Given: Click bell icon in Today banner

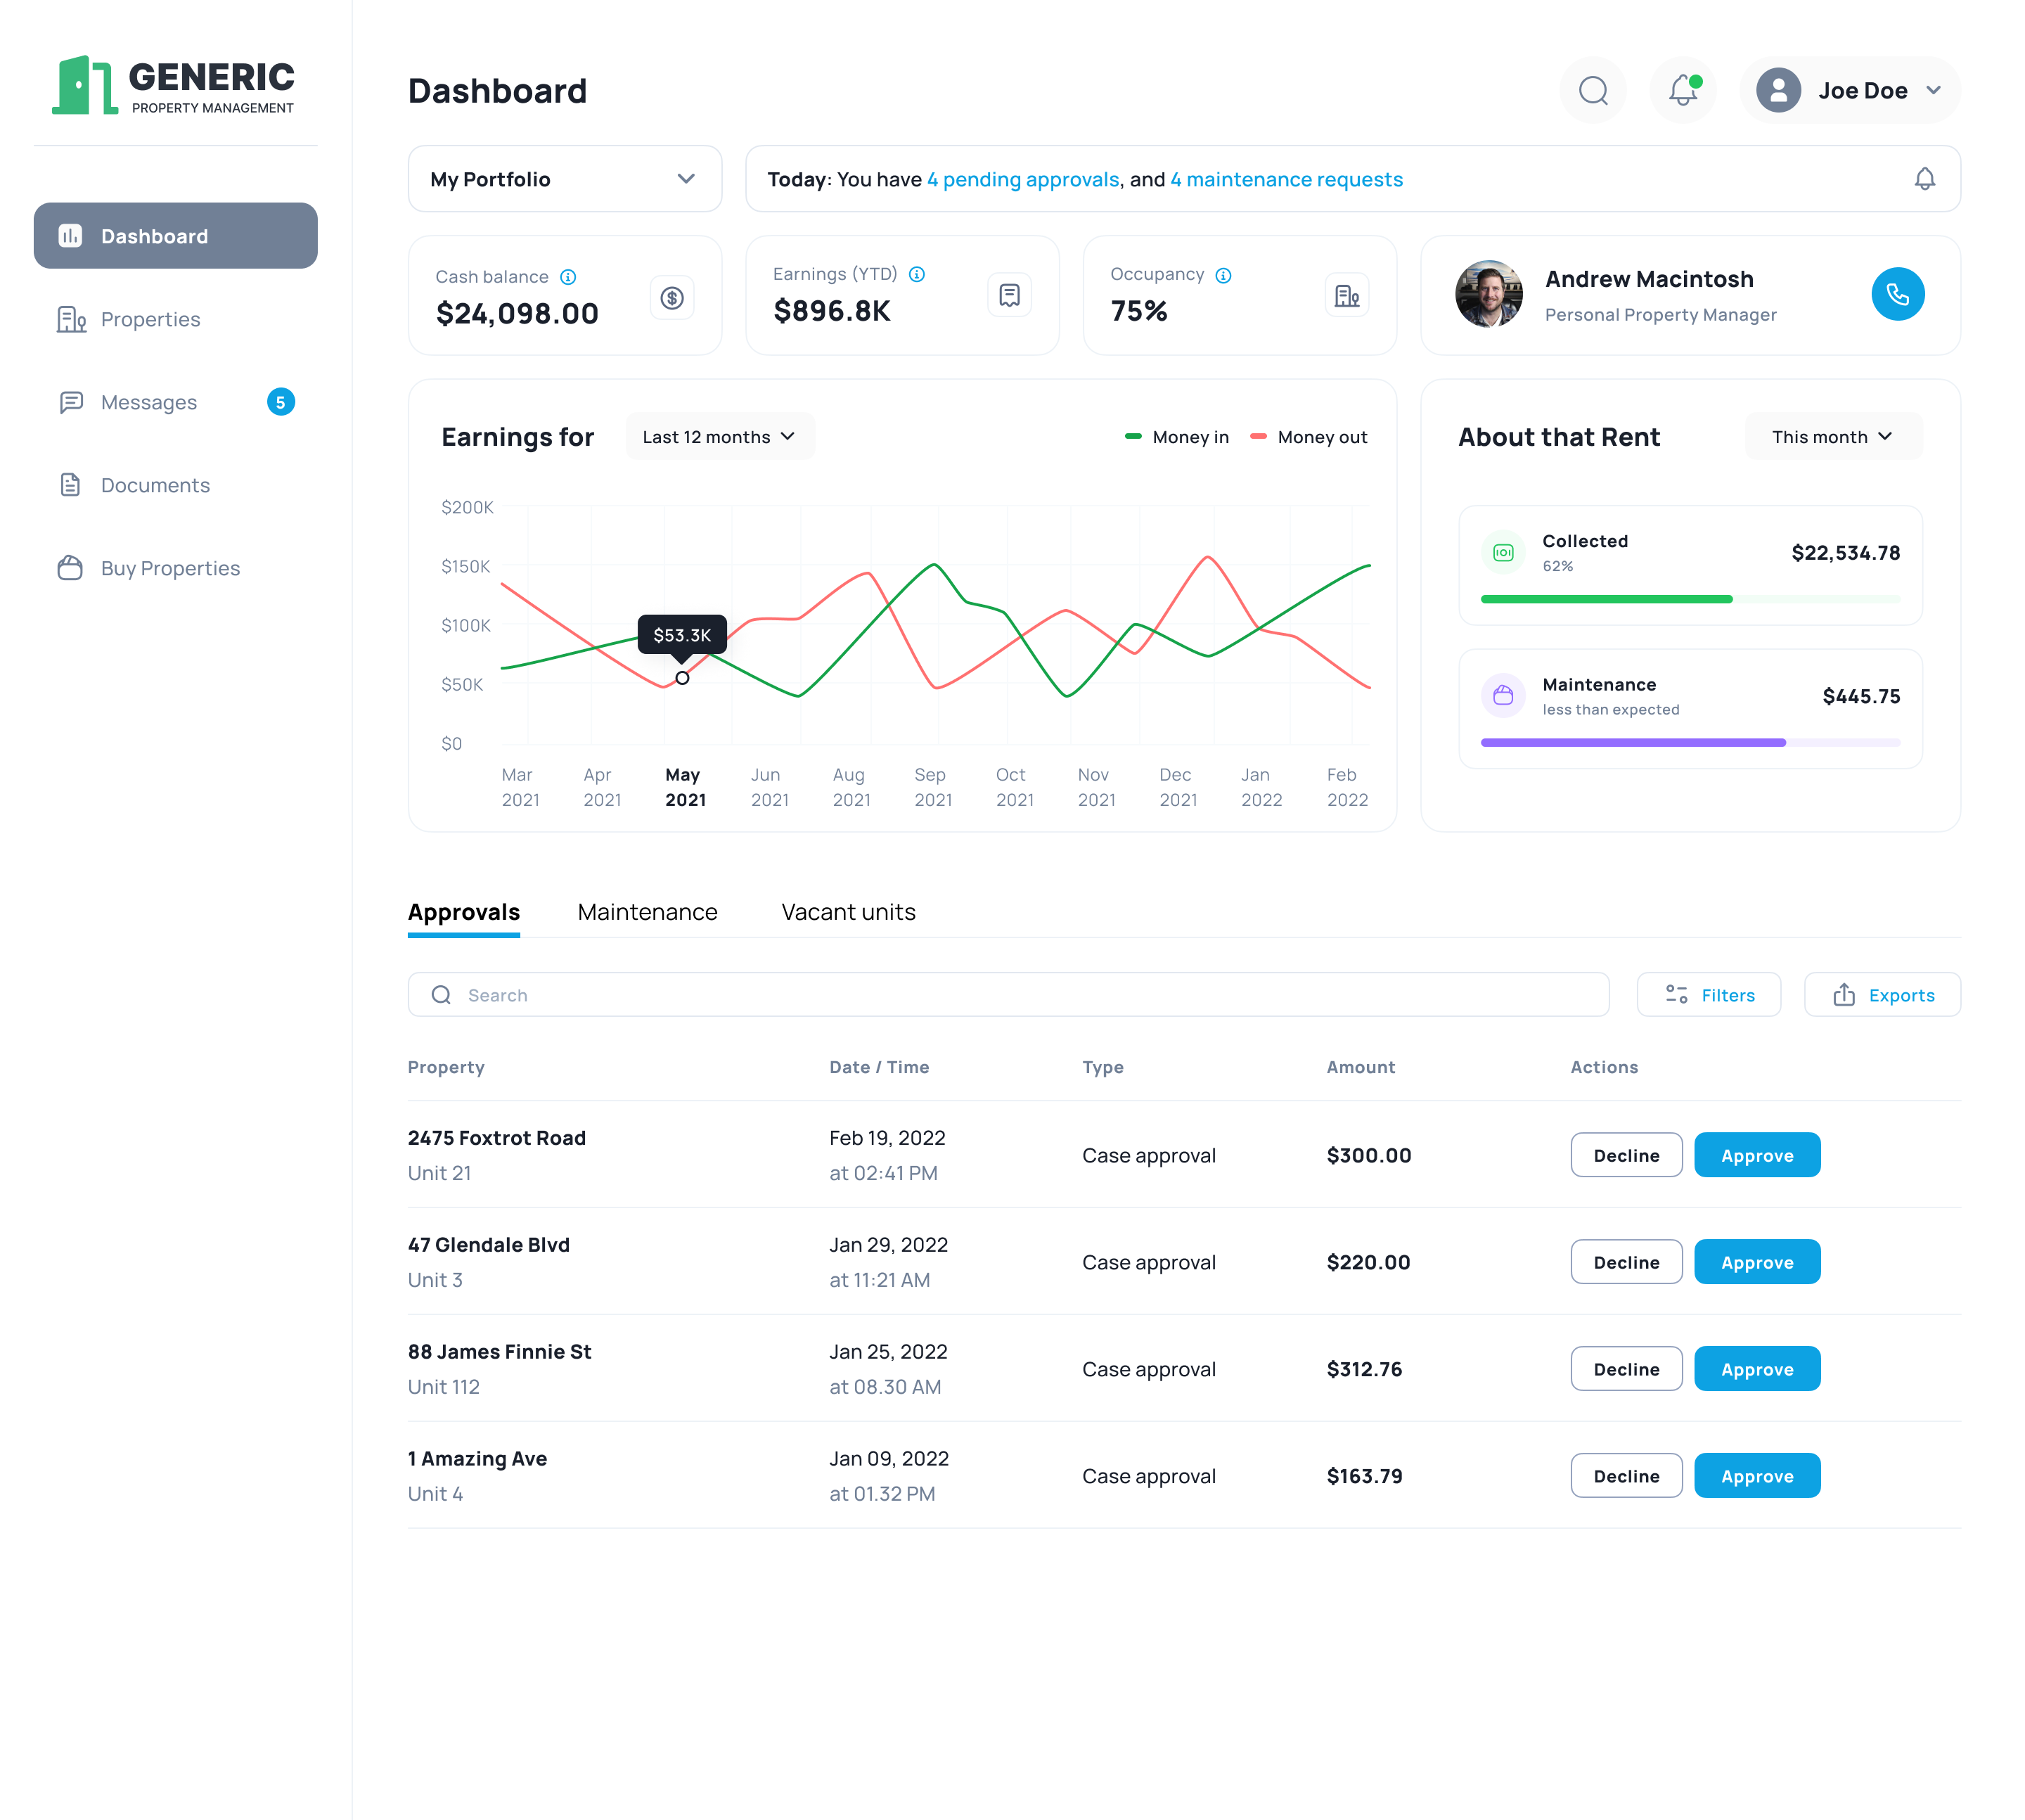Looking at the screenshot, I should [1923, 179].
